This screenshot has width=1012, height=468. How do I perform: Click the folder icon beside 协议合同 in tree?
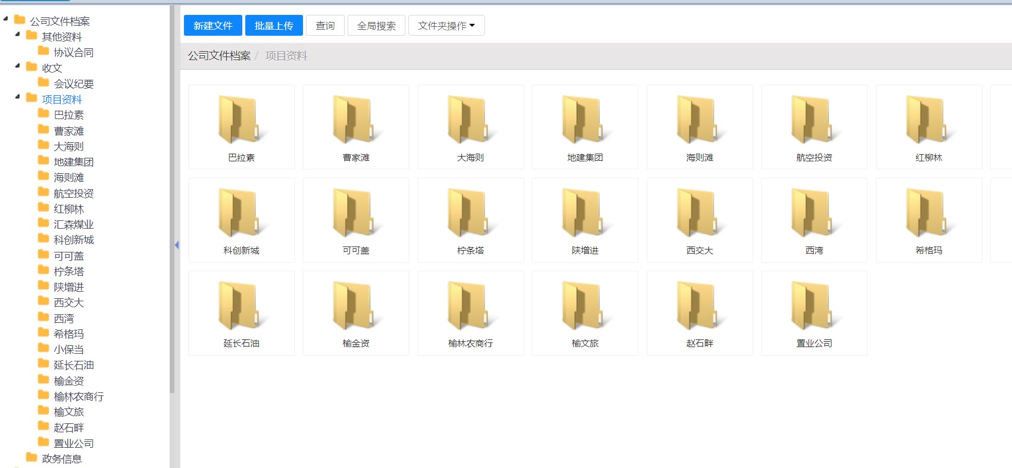43,51
